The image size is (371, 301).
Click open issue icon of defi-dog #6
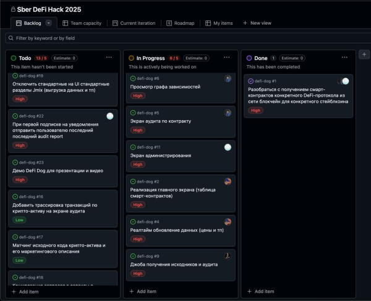coord(133,79)
